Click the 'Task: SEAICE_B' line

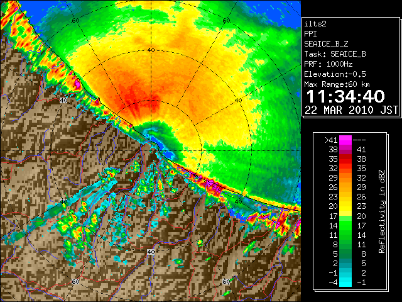[x=335, y=54]
